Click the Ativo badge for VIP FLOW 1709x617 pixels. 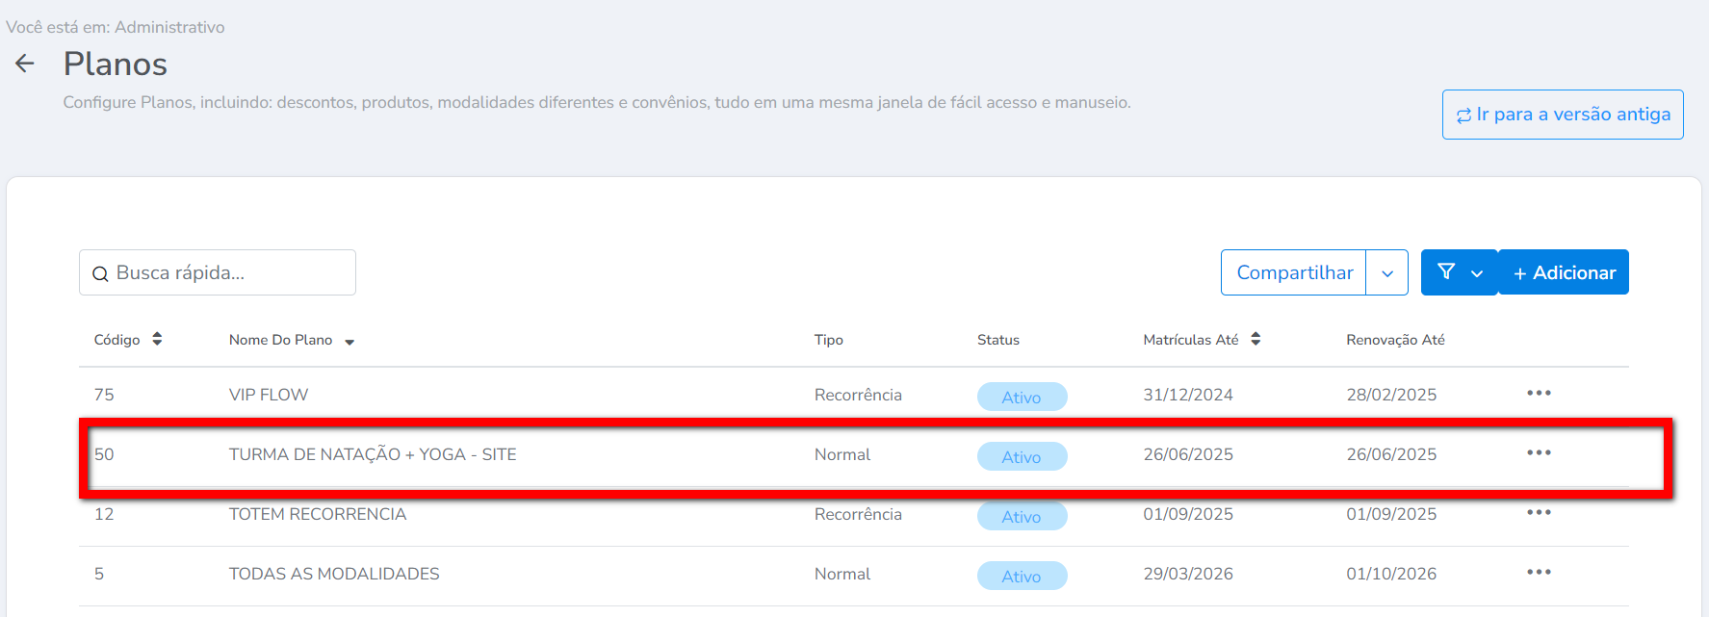1022,397
